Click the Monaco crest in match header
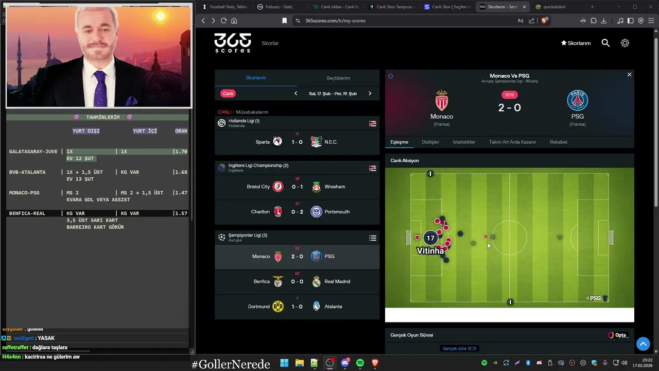 [442, 100]
